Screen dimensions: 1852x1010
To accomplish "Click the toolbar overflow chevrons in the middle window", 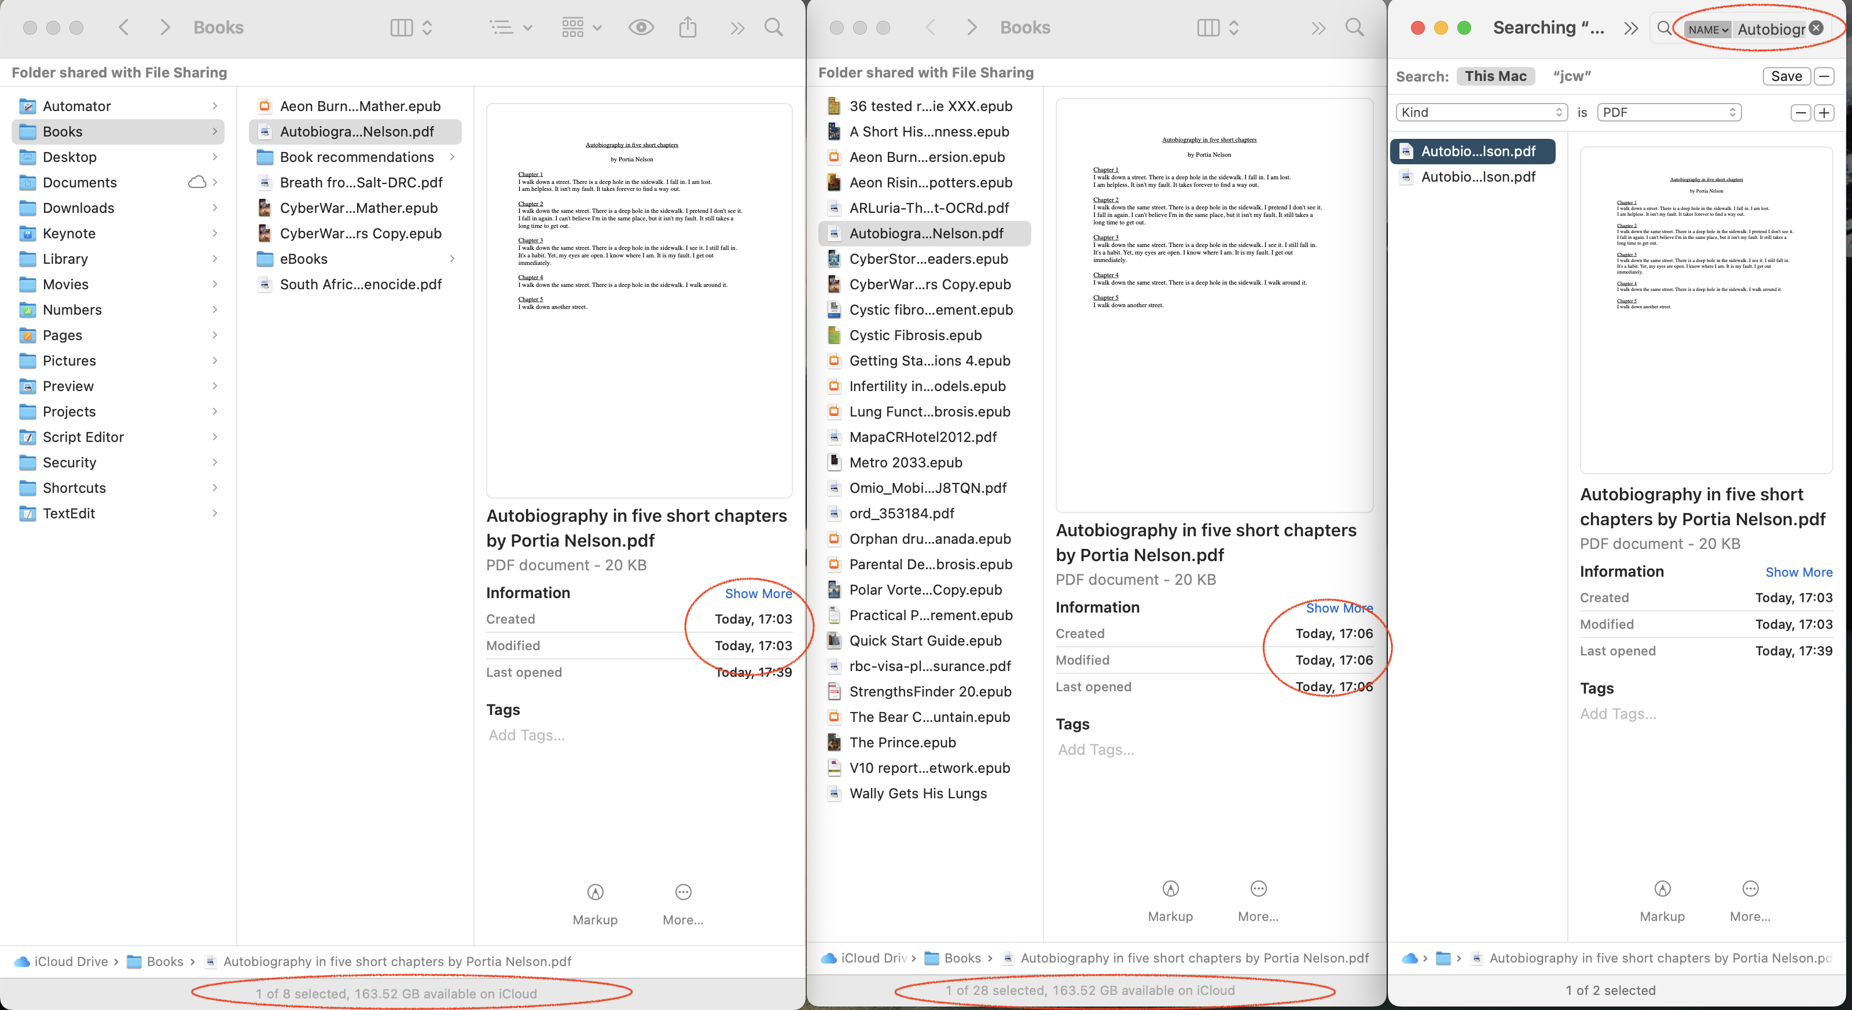I will pyautogui.click(x=1318, y=27).
